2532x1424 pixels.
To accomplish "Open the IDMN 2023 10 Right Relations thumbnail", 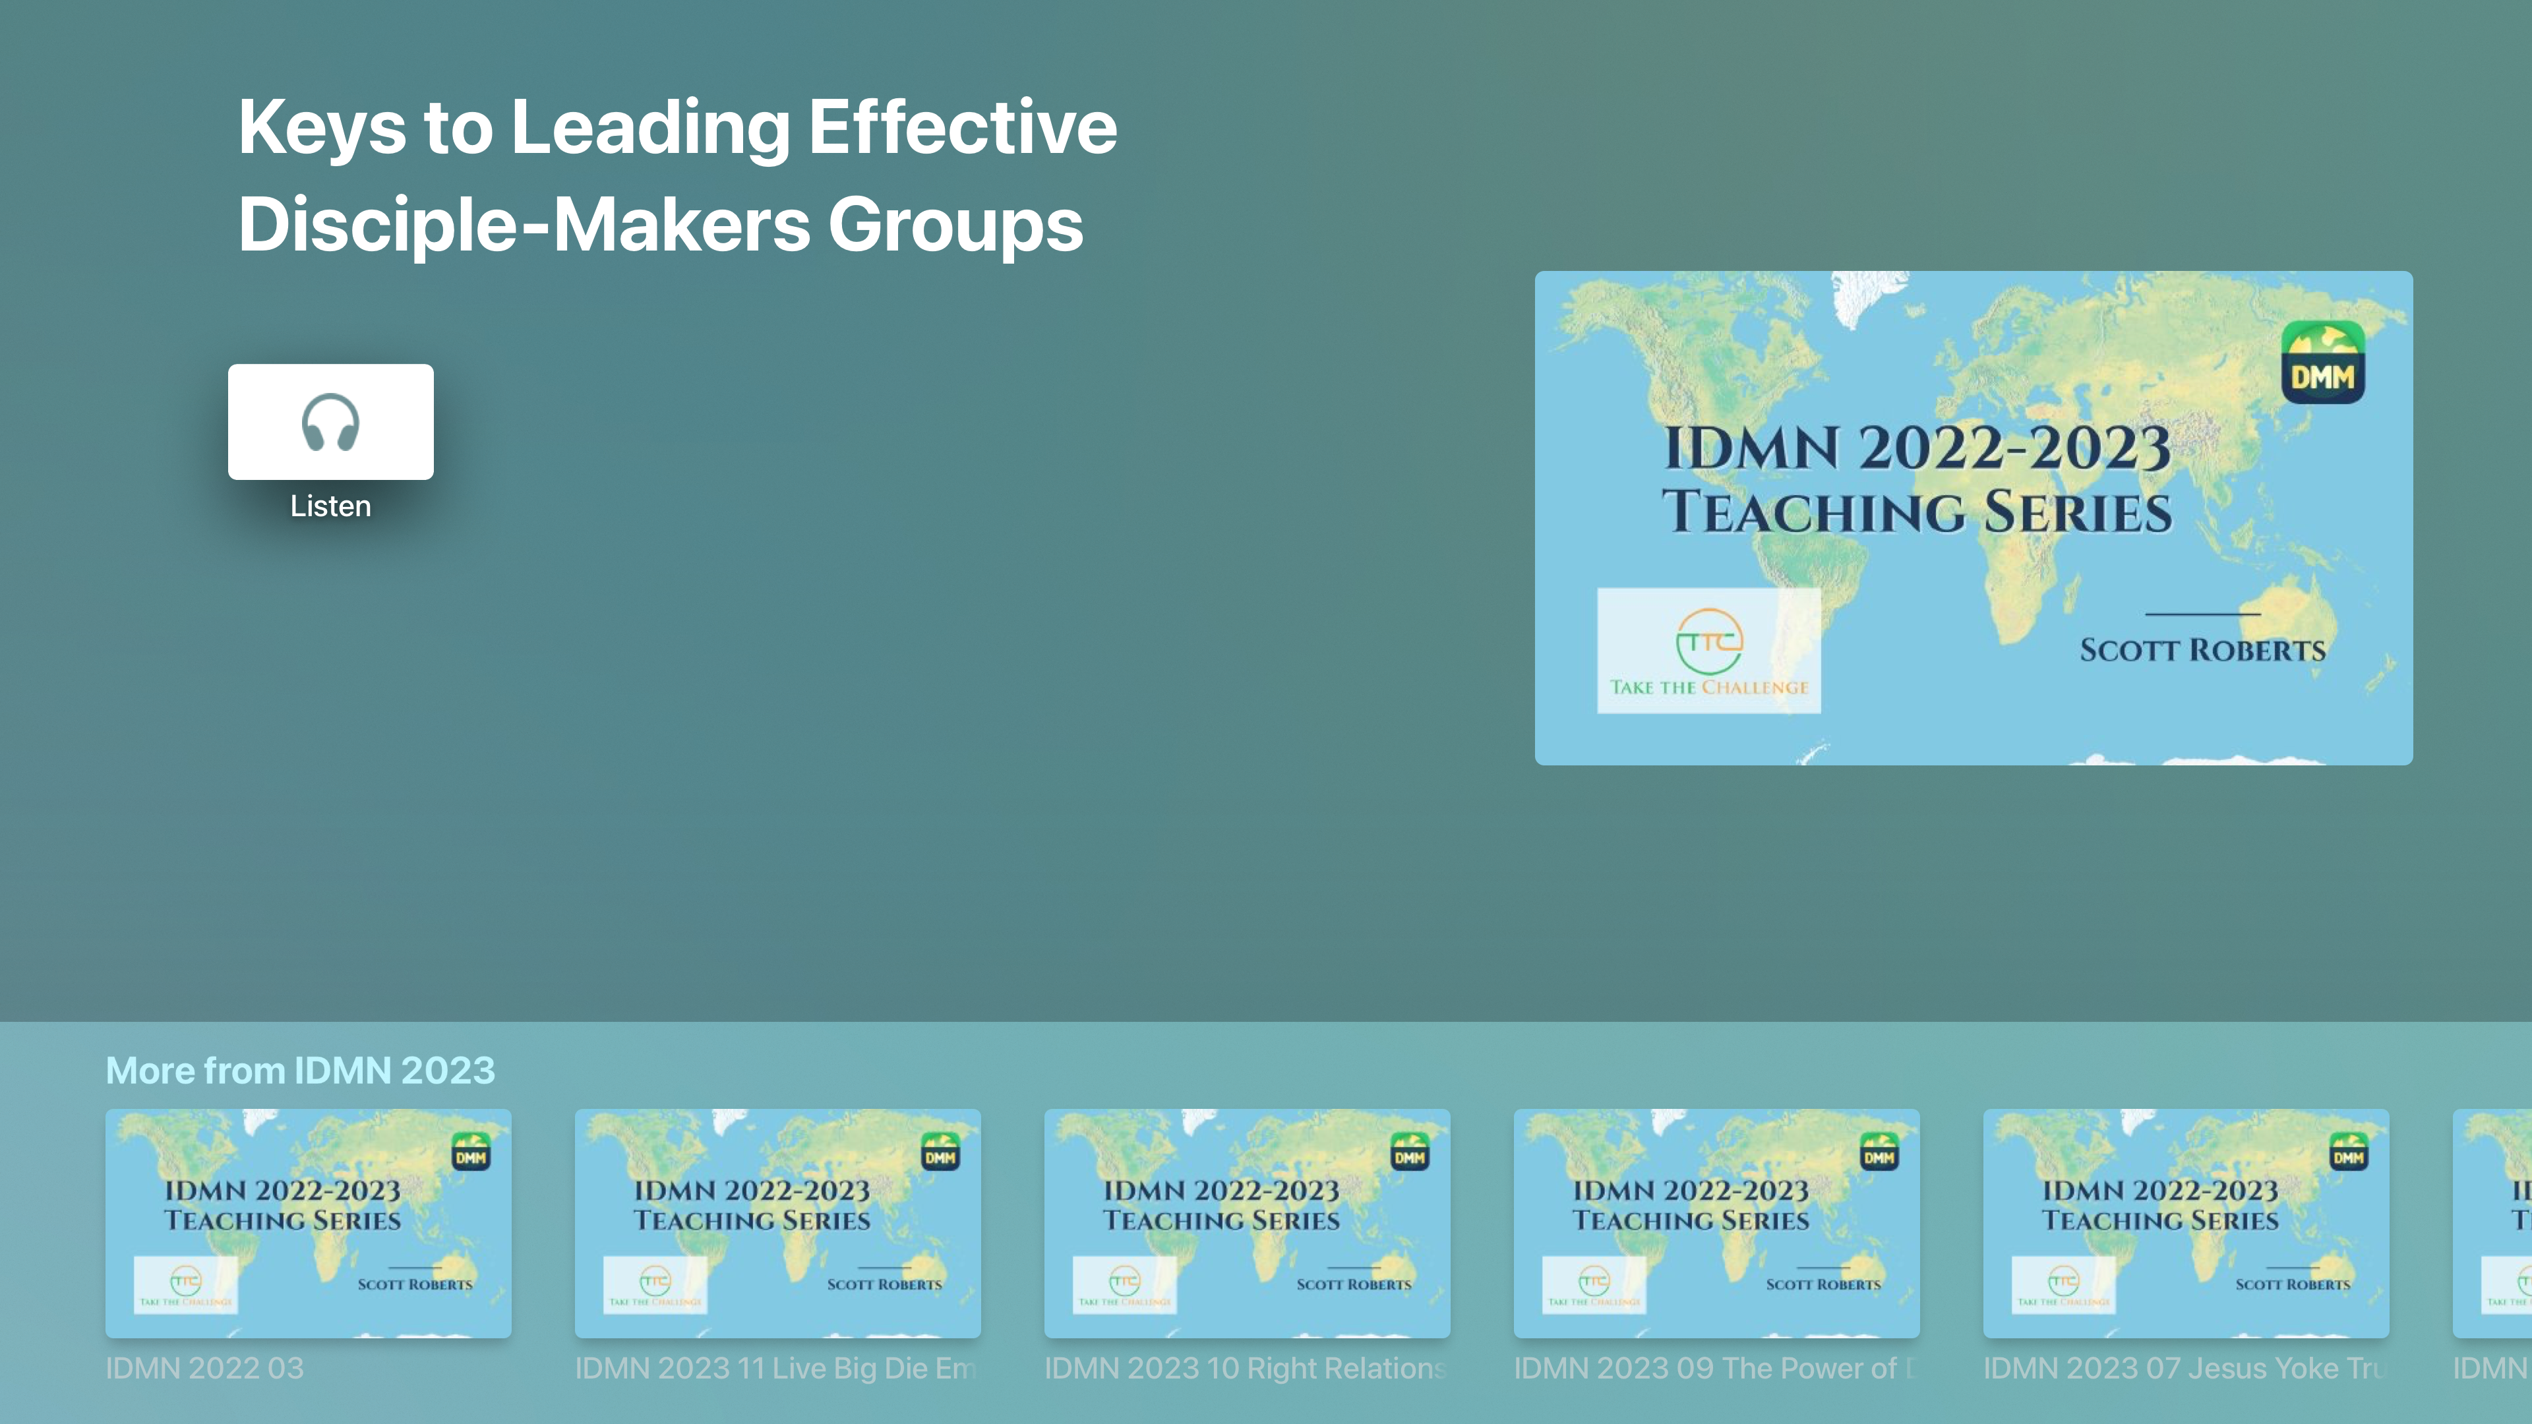I will pyautogui.click(x=1248, y=1224).
